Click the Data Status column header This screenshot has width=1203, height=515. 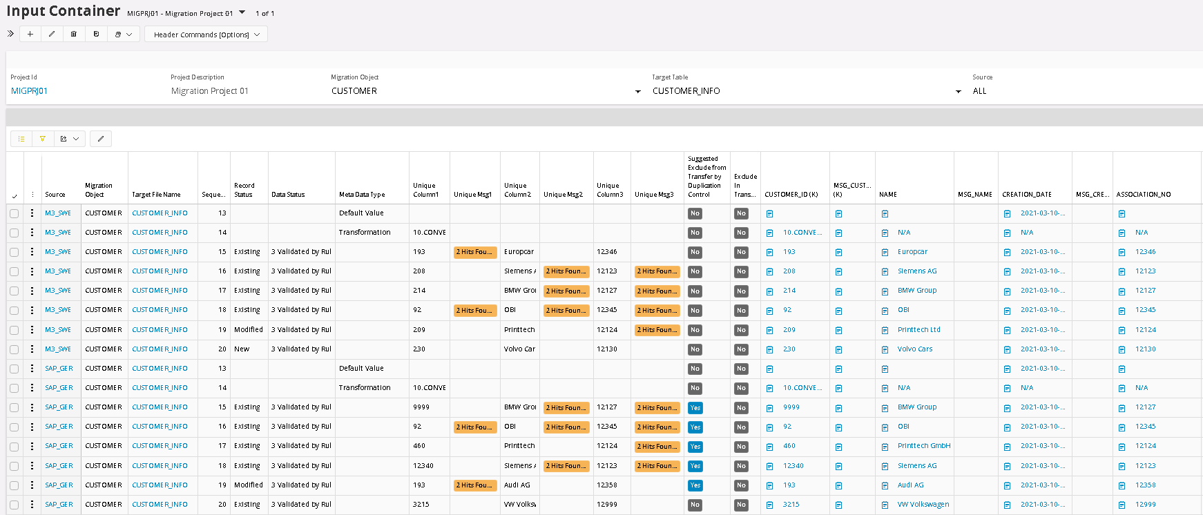pyautogui.click(x=288, y=195)
